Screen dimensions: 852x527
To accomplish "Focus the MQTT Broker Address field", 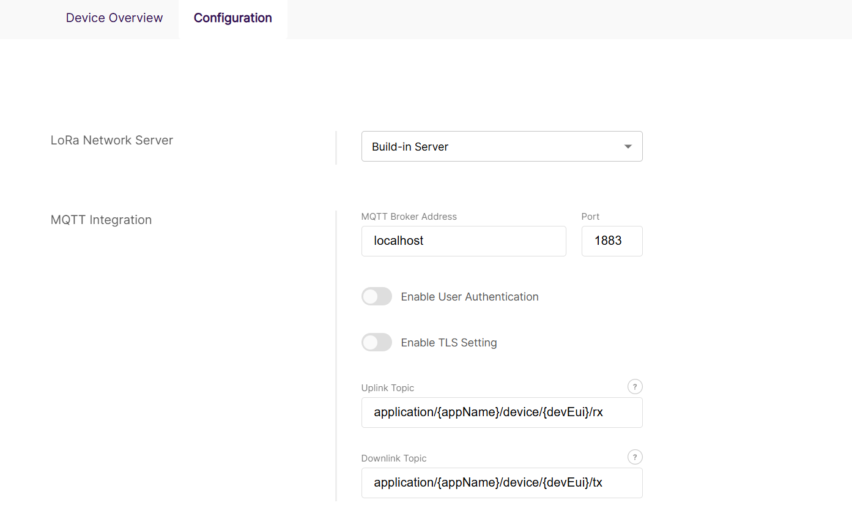I will point(463,241).
